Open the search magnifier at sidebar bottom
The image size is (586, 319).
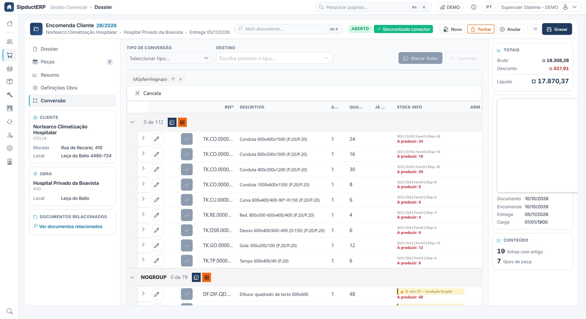(x=10, y=311)
